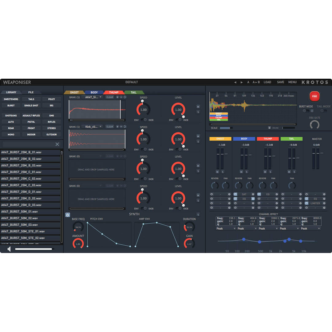This screenshot has width=332, height=332.
Task: Filter library by ASSAULT RIFLES tag
Action: 31,116
